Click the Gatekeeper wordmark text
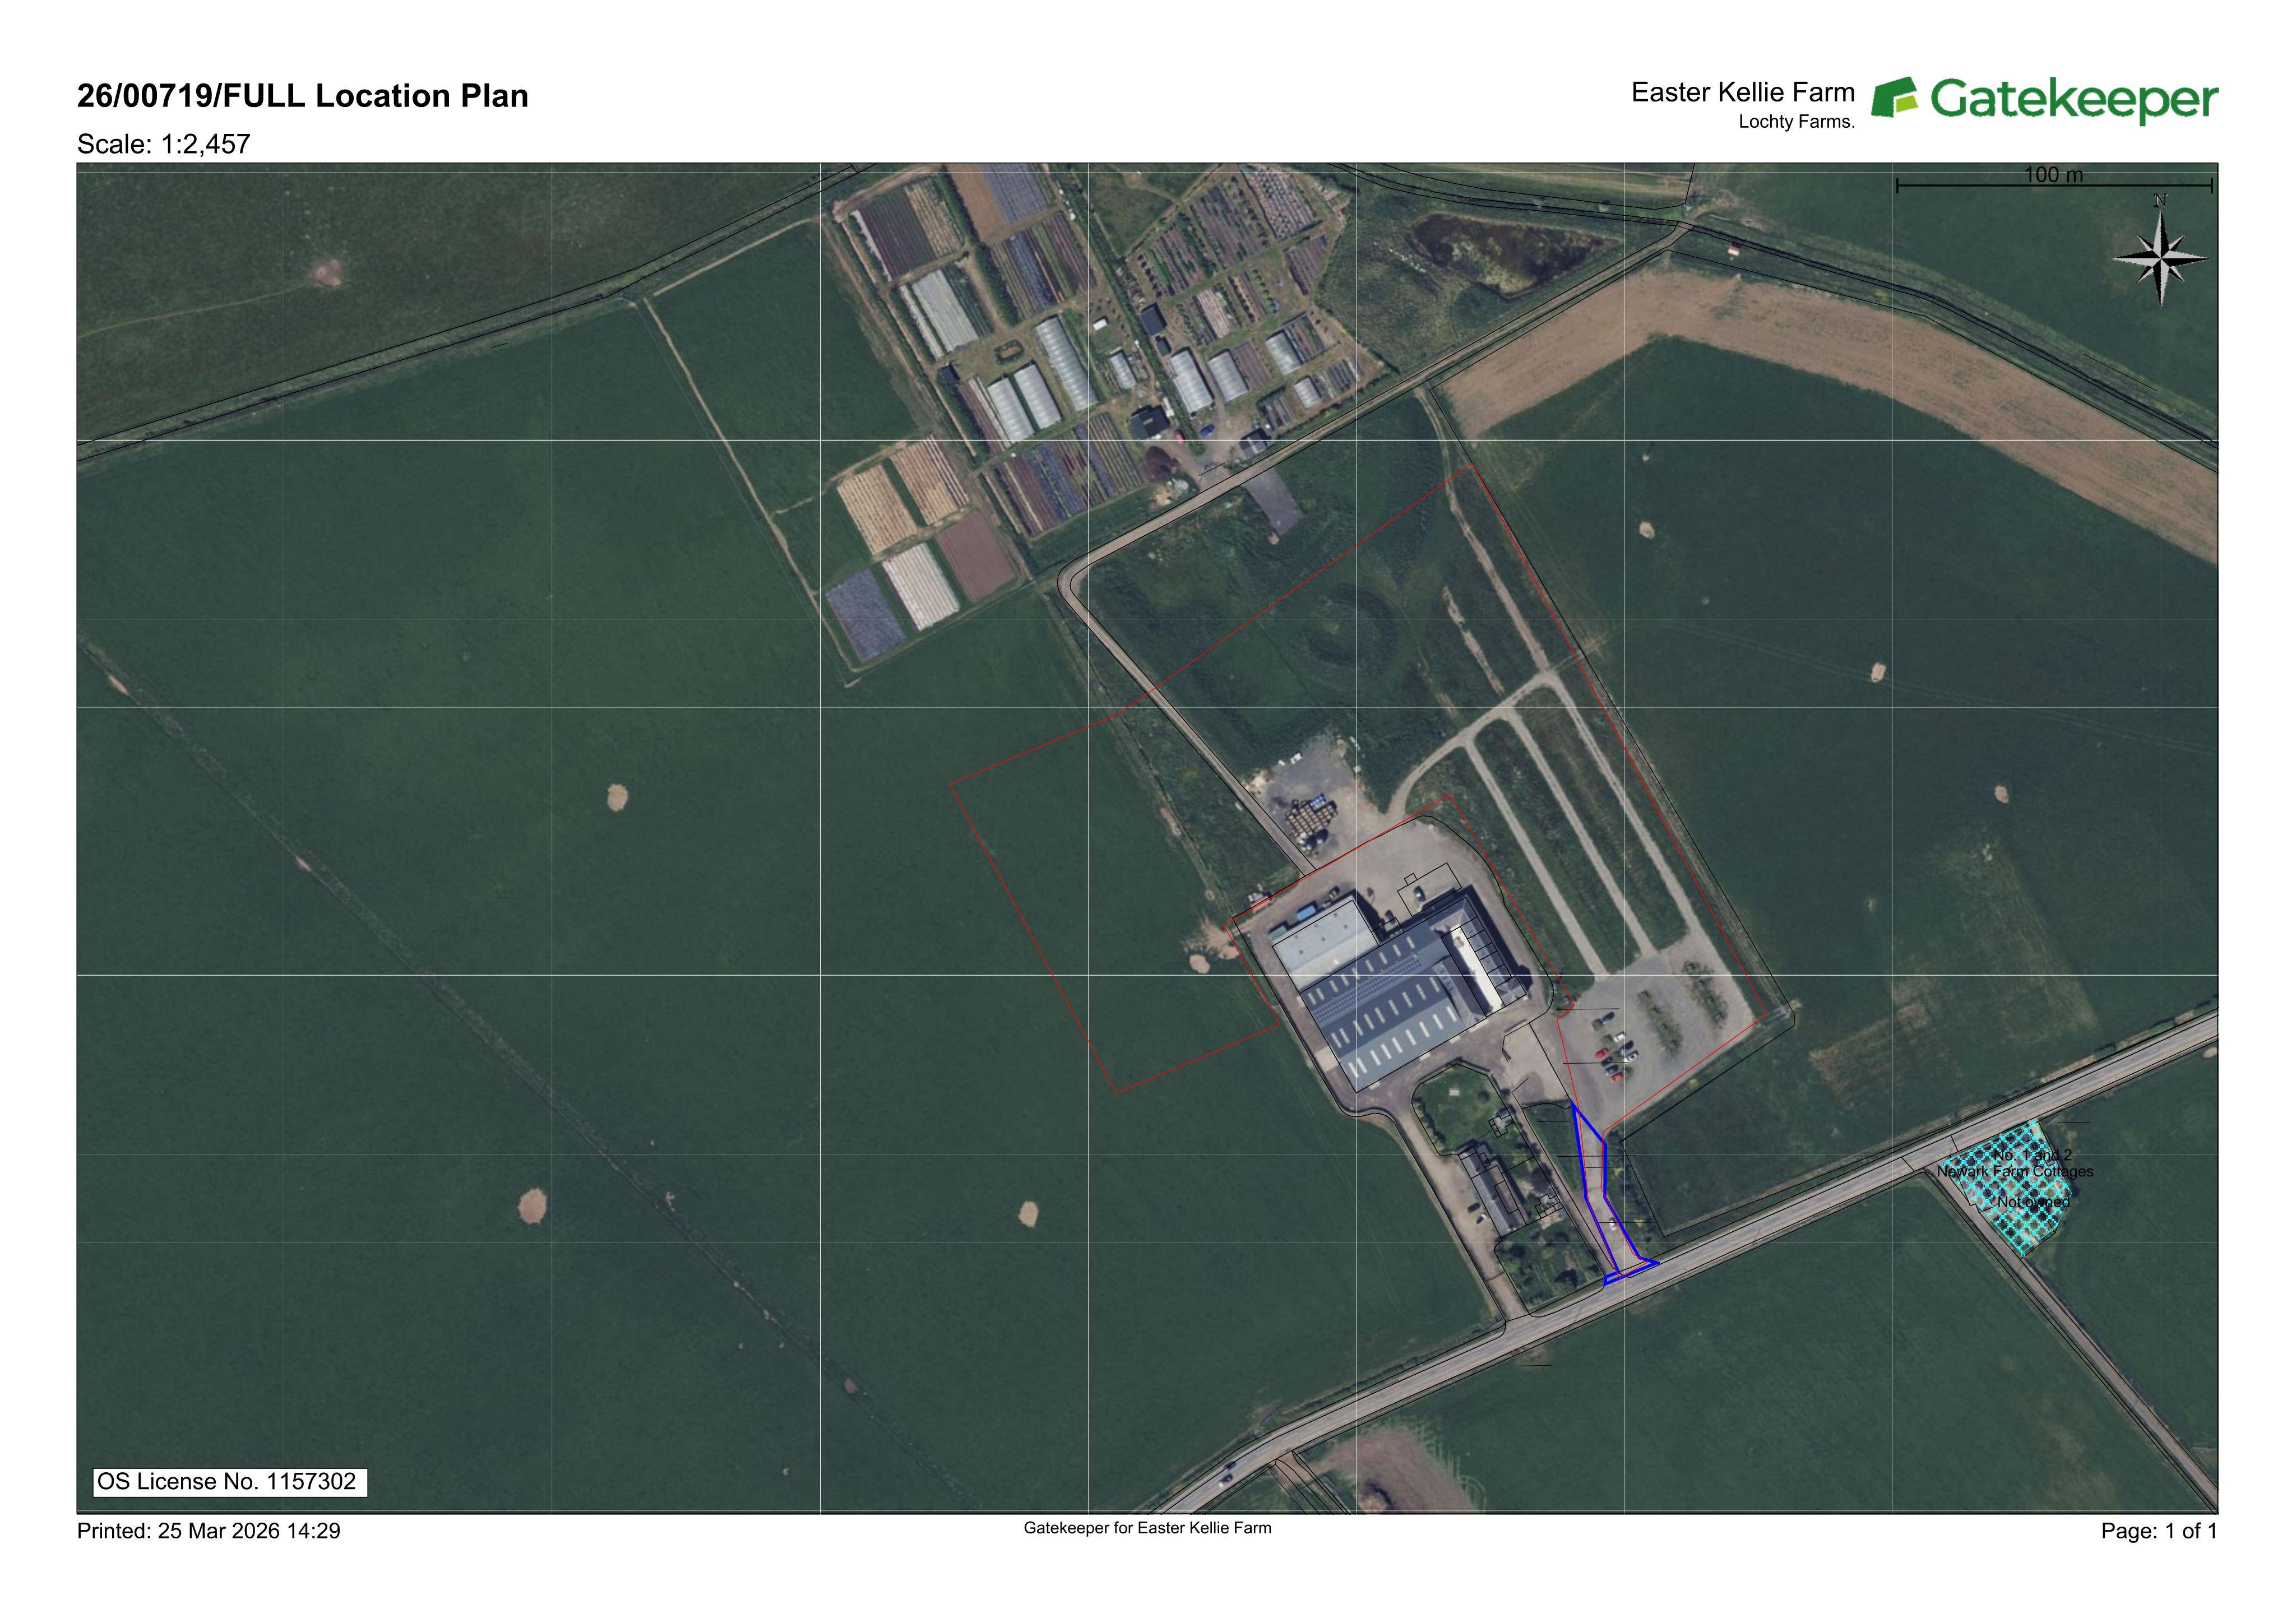 pyautogui.click(x=2075, y=100)
